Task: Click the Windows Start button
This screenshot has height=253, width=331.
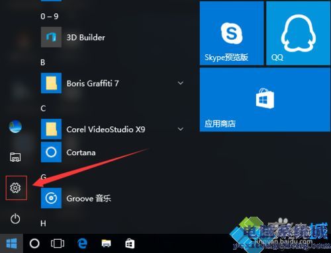Action: [x=11, y=244]
